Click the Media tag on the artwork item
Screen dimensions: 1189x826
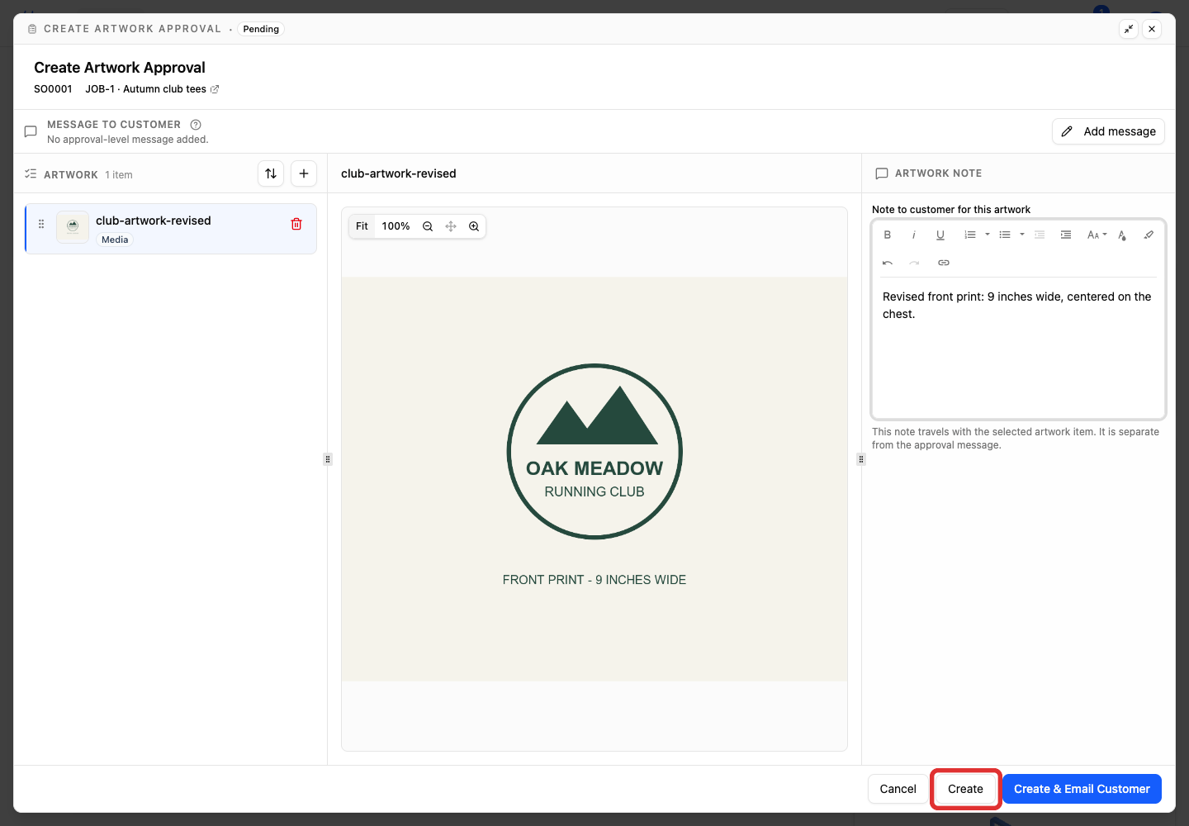coord(115,240)
